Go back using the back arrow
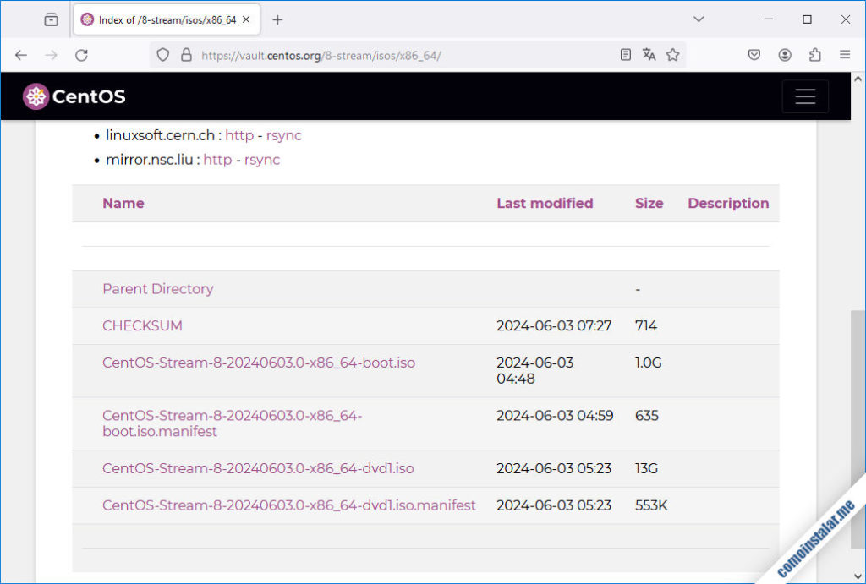Image resolution: width=866 pixels, height=584 pixels. pos(21,55)
